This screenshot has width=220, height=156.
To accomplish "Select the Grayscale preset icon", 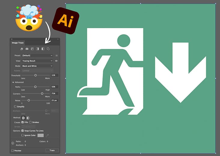I will pyautogui.click(x=38, y=49).
